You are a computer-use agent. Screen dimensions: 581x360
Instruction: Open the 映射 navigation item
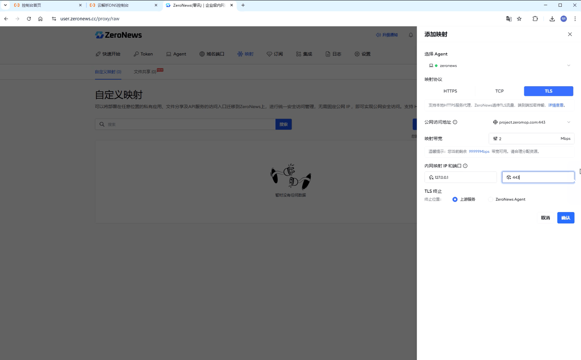245,54
